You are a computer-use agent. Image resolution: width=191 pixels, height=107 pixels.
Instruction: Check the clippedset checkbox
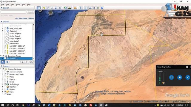[5, 31]
